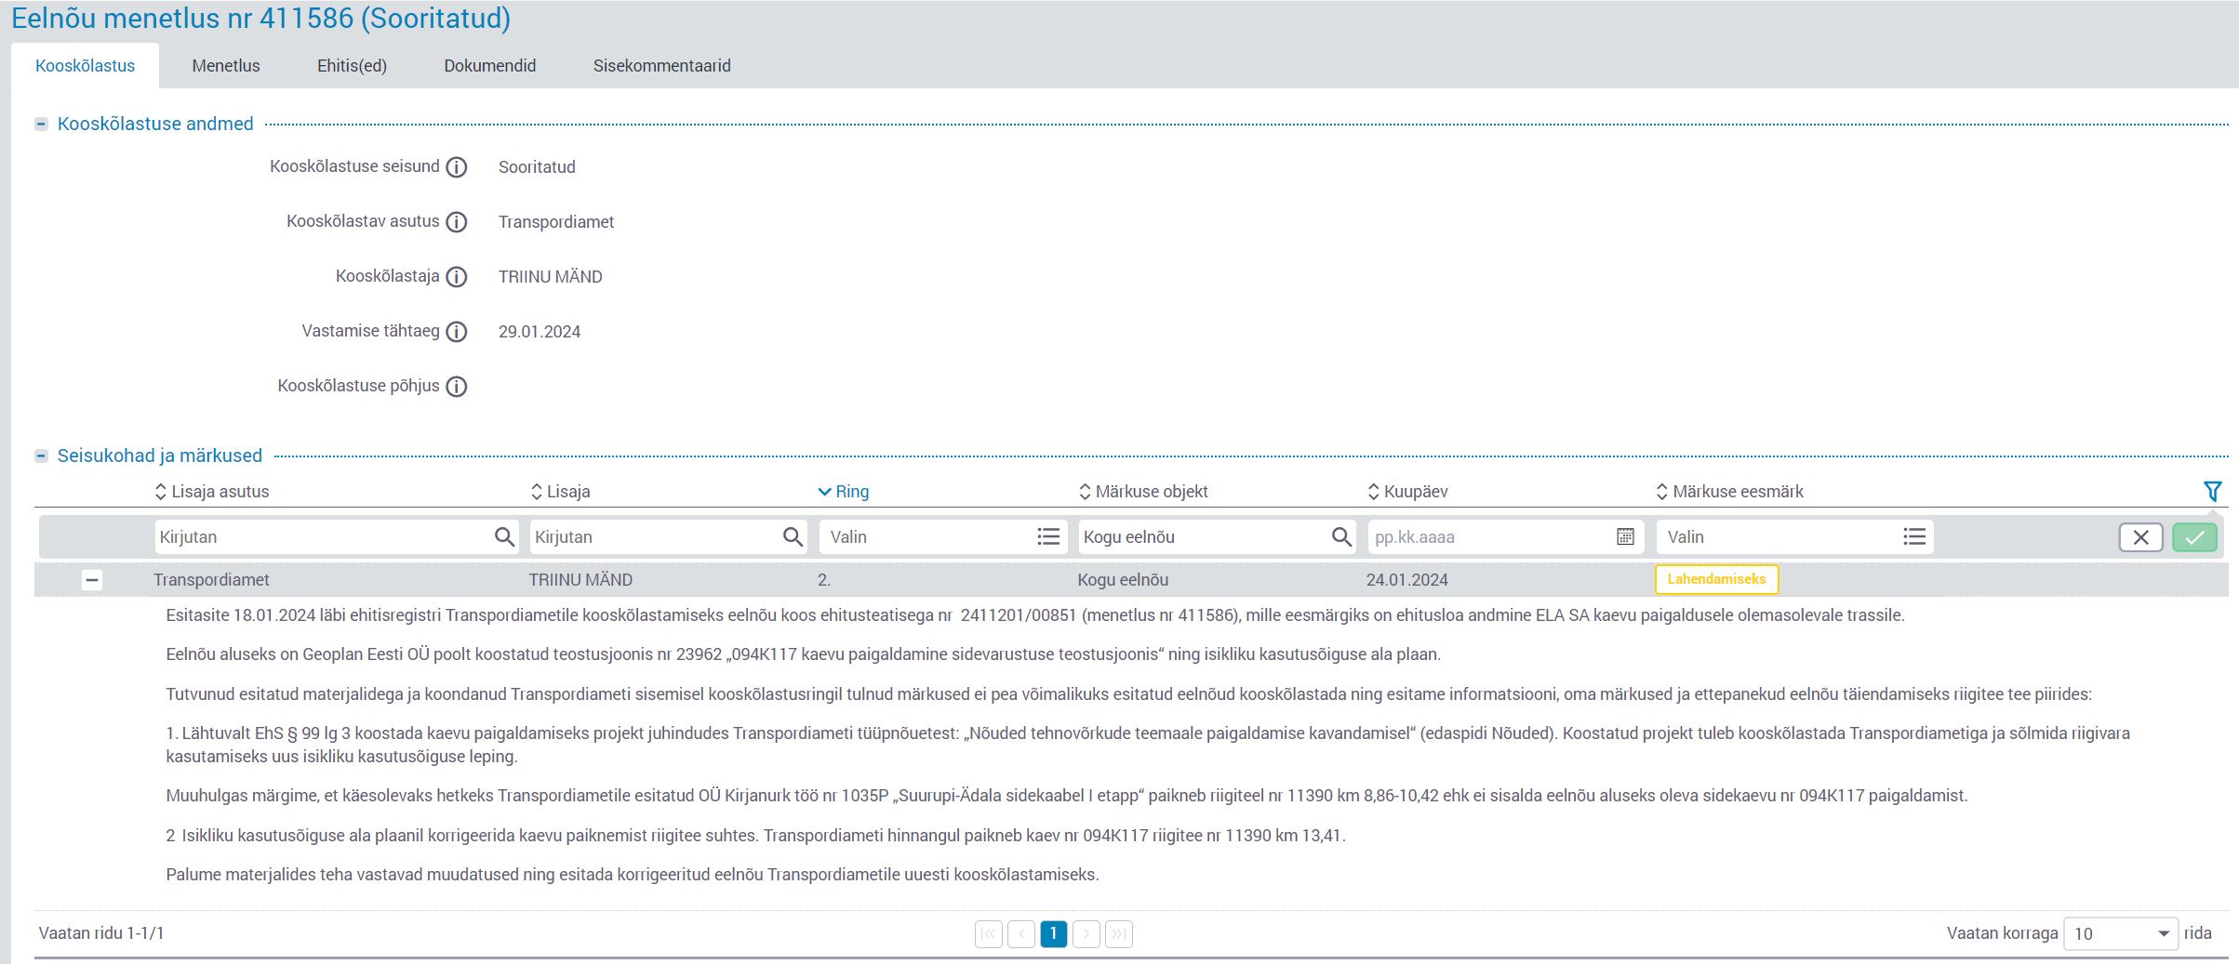Select the Transpordiamet cell in row

[211, 580]
